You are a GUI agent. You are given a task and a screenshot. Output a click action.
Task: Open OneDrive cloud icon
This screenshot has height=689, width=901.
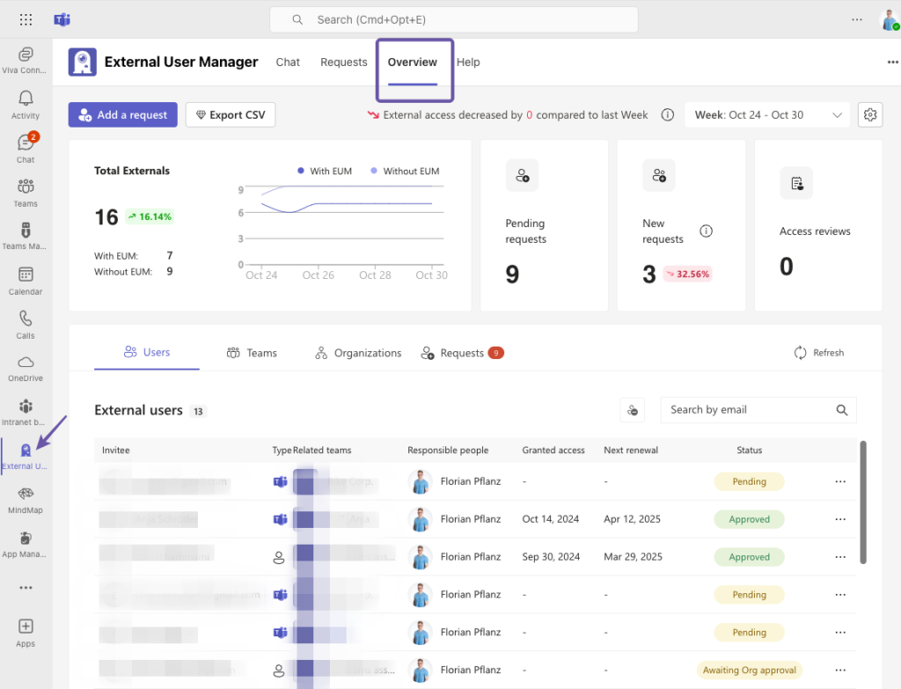(x=26, y=369)
